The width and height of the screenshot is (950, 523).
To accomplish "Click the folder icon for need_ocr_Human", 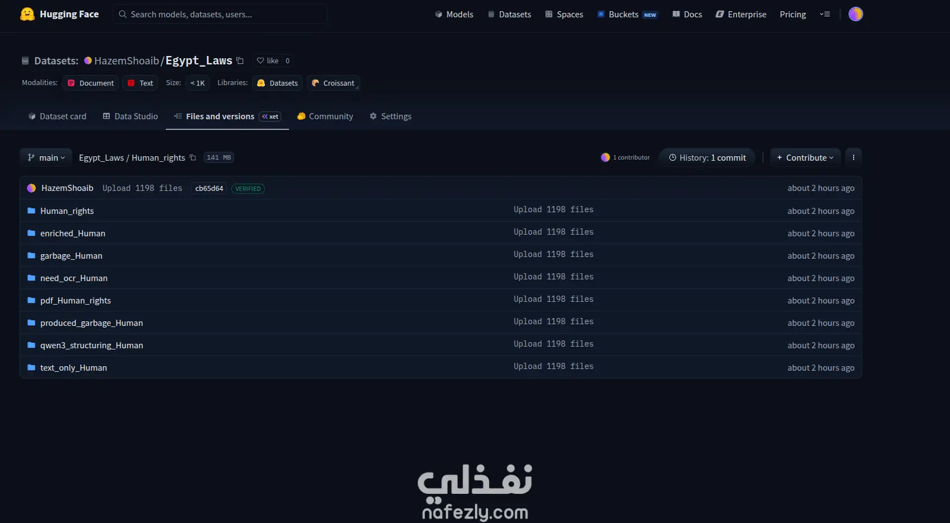I will (31, 278).
